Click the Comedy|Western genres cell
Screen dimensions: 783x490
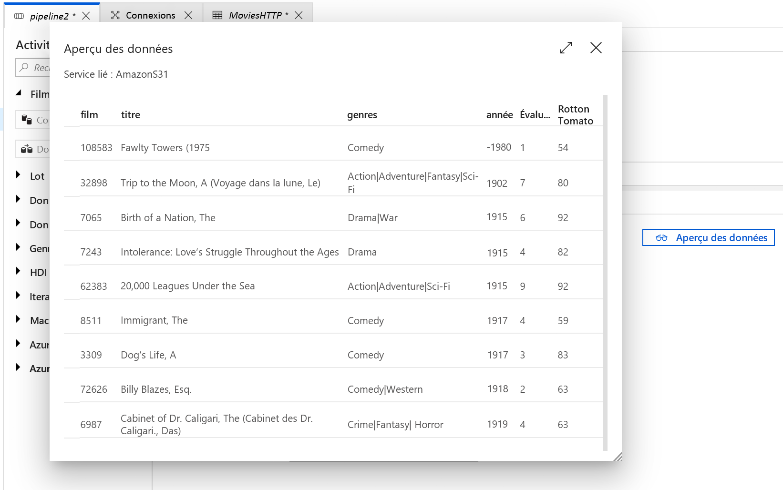coord(385,389)
